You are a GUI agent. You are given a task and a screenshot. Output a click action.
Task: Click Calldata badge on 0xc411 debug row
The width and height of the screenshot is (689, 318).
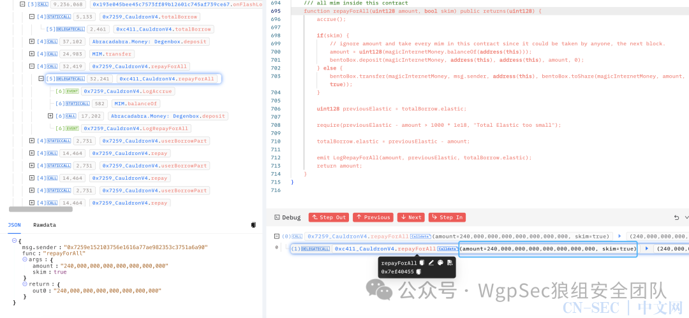(x=448, y=249)
